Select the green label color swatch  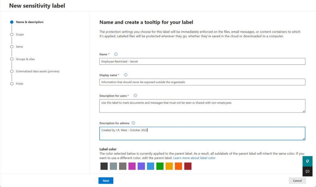tap(160, 166)
